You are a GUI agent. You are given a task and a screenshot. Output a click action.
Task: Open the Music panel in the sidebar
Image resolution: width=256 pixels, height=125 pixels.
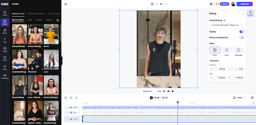(5, 31)
